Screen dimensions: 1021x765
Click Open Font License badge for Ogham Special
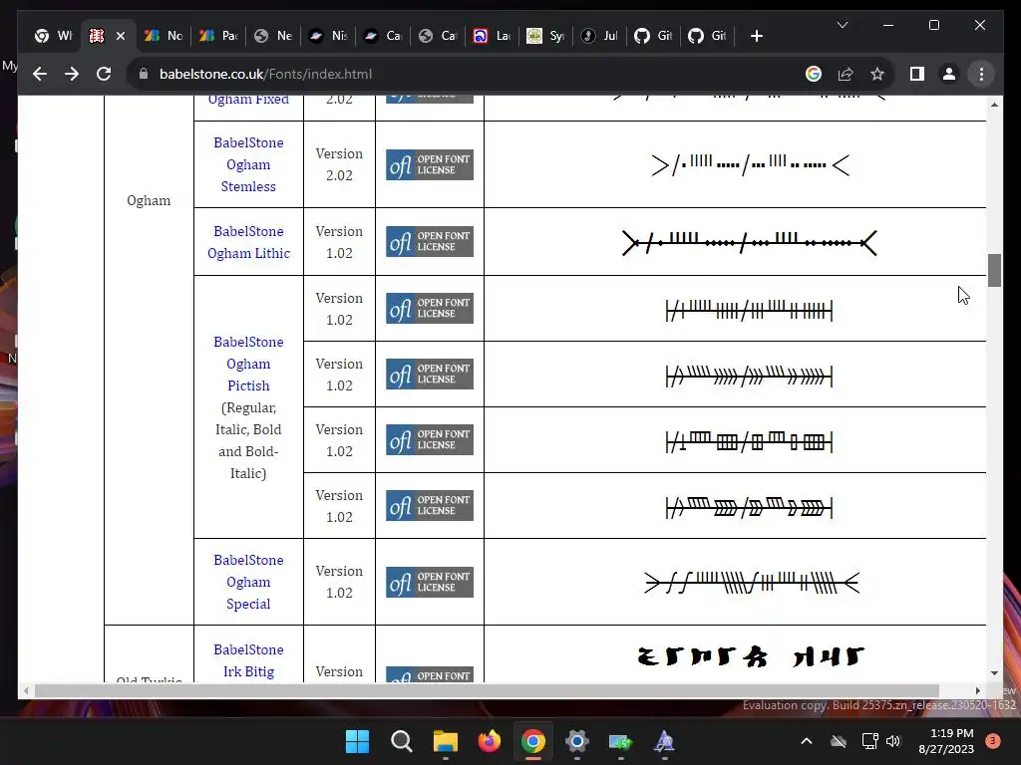pyautogui.click(x=429, y=582)
